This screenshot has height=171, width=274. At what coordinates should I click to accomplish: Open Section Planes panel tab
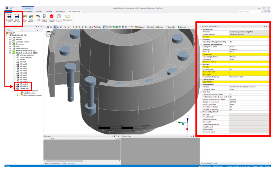coord(206,163)
